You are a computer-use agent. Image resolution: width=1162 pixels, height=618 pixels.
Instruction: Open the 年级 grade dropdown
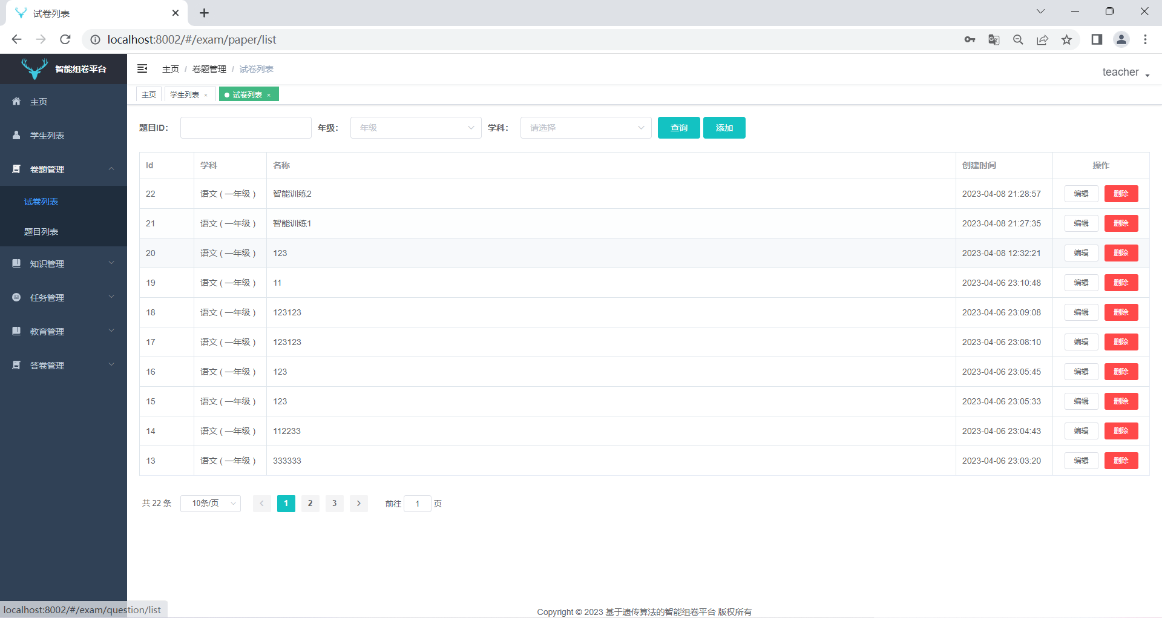416,128
